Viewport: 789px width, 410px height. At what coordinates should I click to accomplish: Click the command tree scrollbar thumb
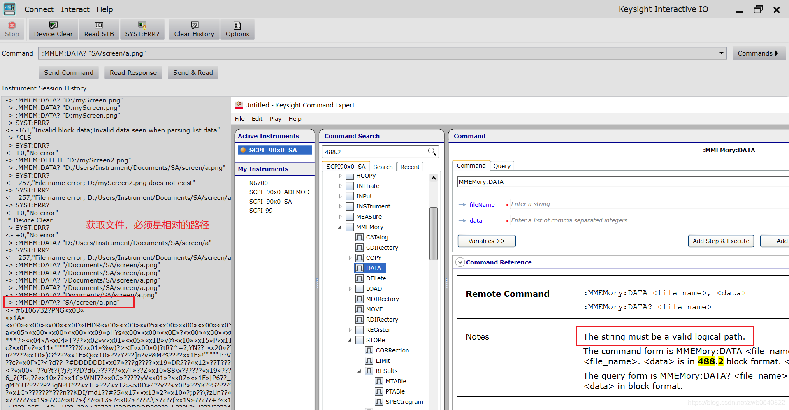click(434, 234)
